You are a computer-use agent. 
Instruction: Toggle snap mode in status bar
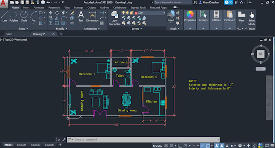171,146
